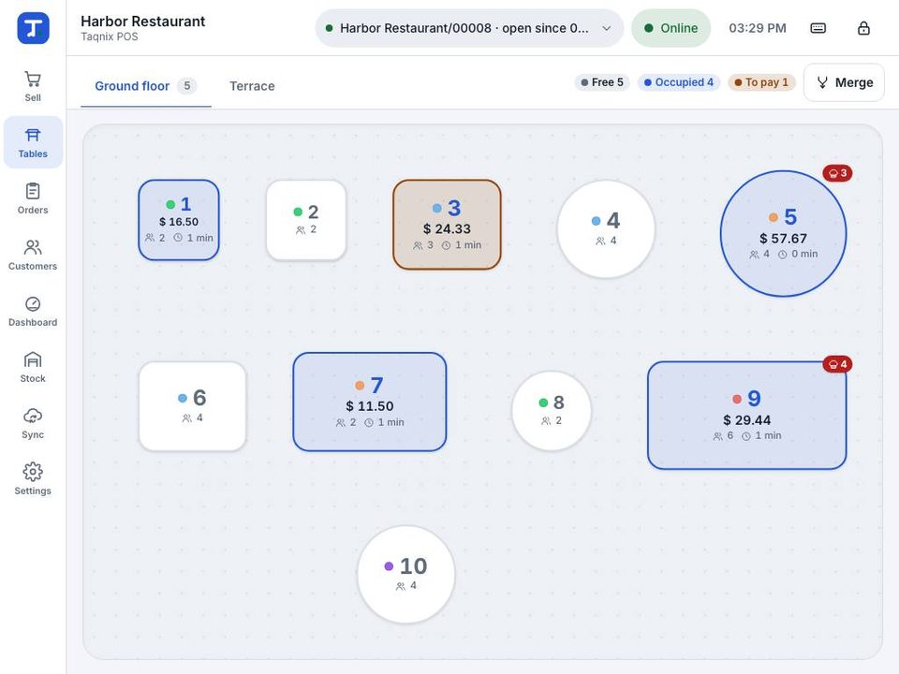Filter tables by Occupied 4
Screen dimensions: 899x674
[x=679, y=82]
